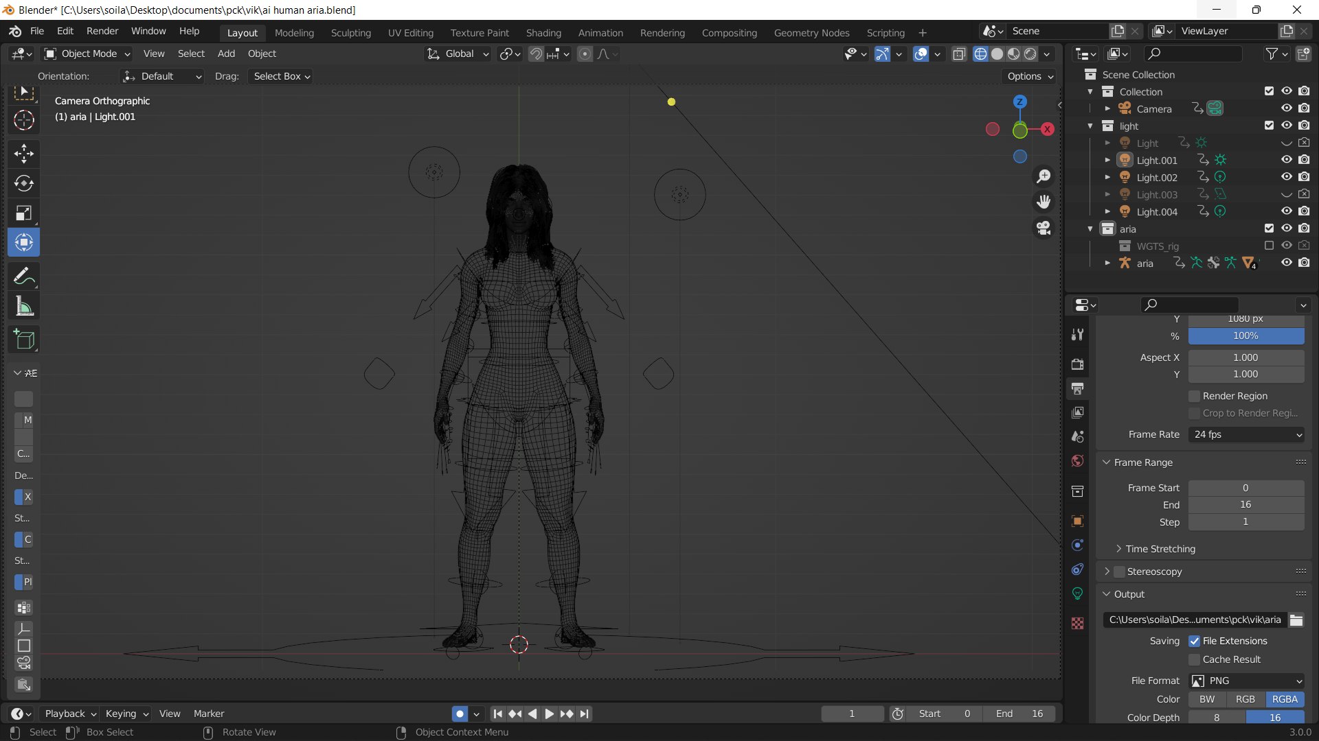Open the Render menu
This screenshot has width=1319, height=741.
coord(102,32)
